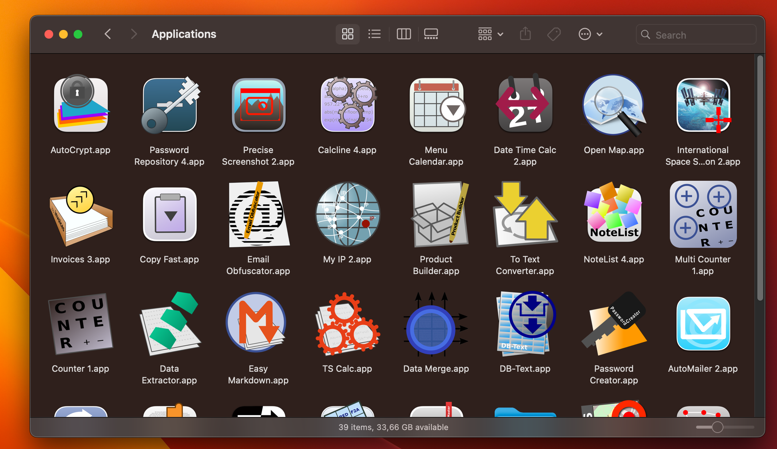Switch to icon grid view
The width and height of the screenshot is (777, 449).
click(348, 34)
